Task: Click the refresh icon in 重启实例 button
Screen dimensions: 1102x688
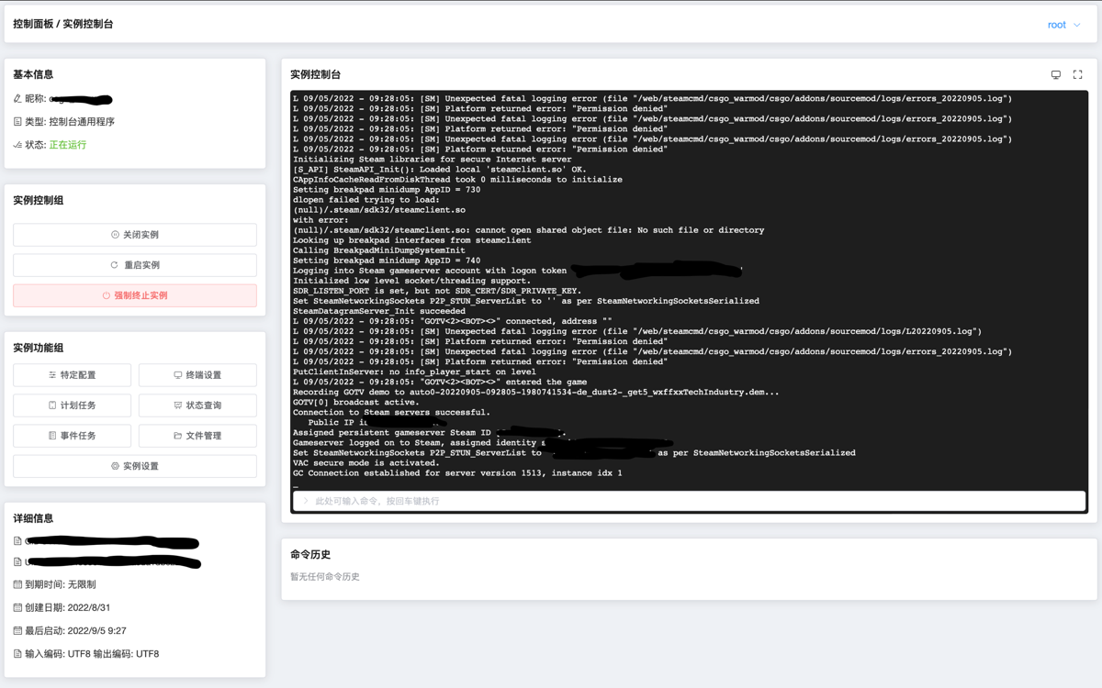Action: click(x=114, y=265)
